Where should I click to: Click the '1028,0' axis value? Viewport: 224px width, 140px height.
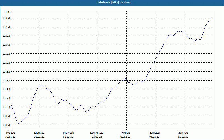pos(6,27)
